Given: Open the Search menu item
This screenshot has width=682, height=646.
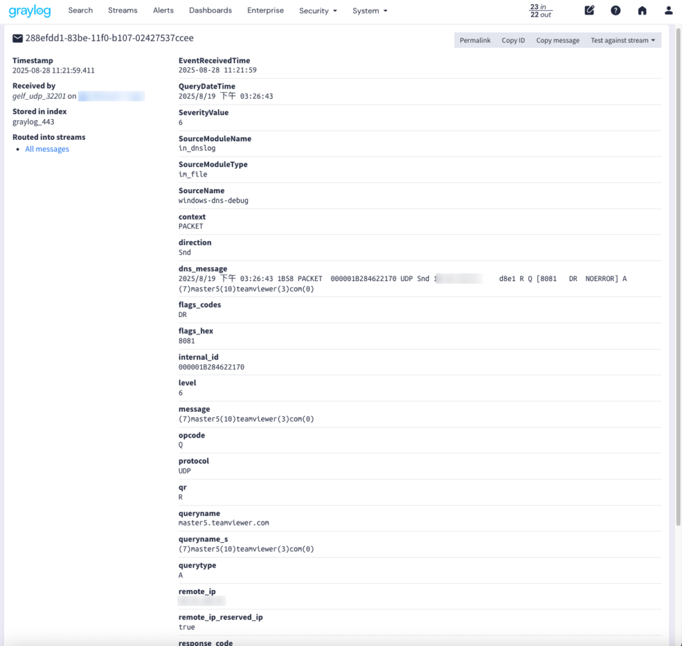Looking at the screenshot, I should point(81,11).
